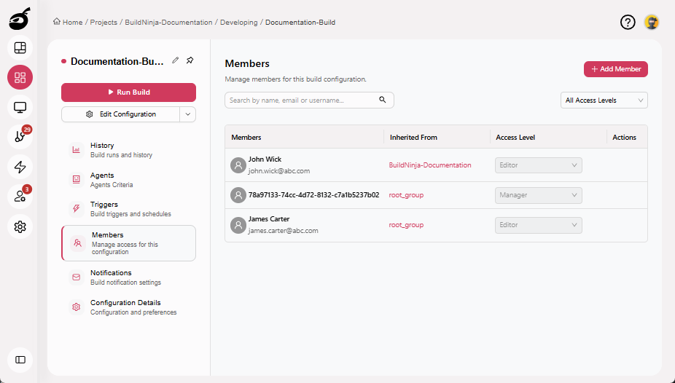Click the Documentation-Build breadcrumb

(300, 22)
